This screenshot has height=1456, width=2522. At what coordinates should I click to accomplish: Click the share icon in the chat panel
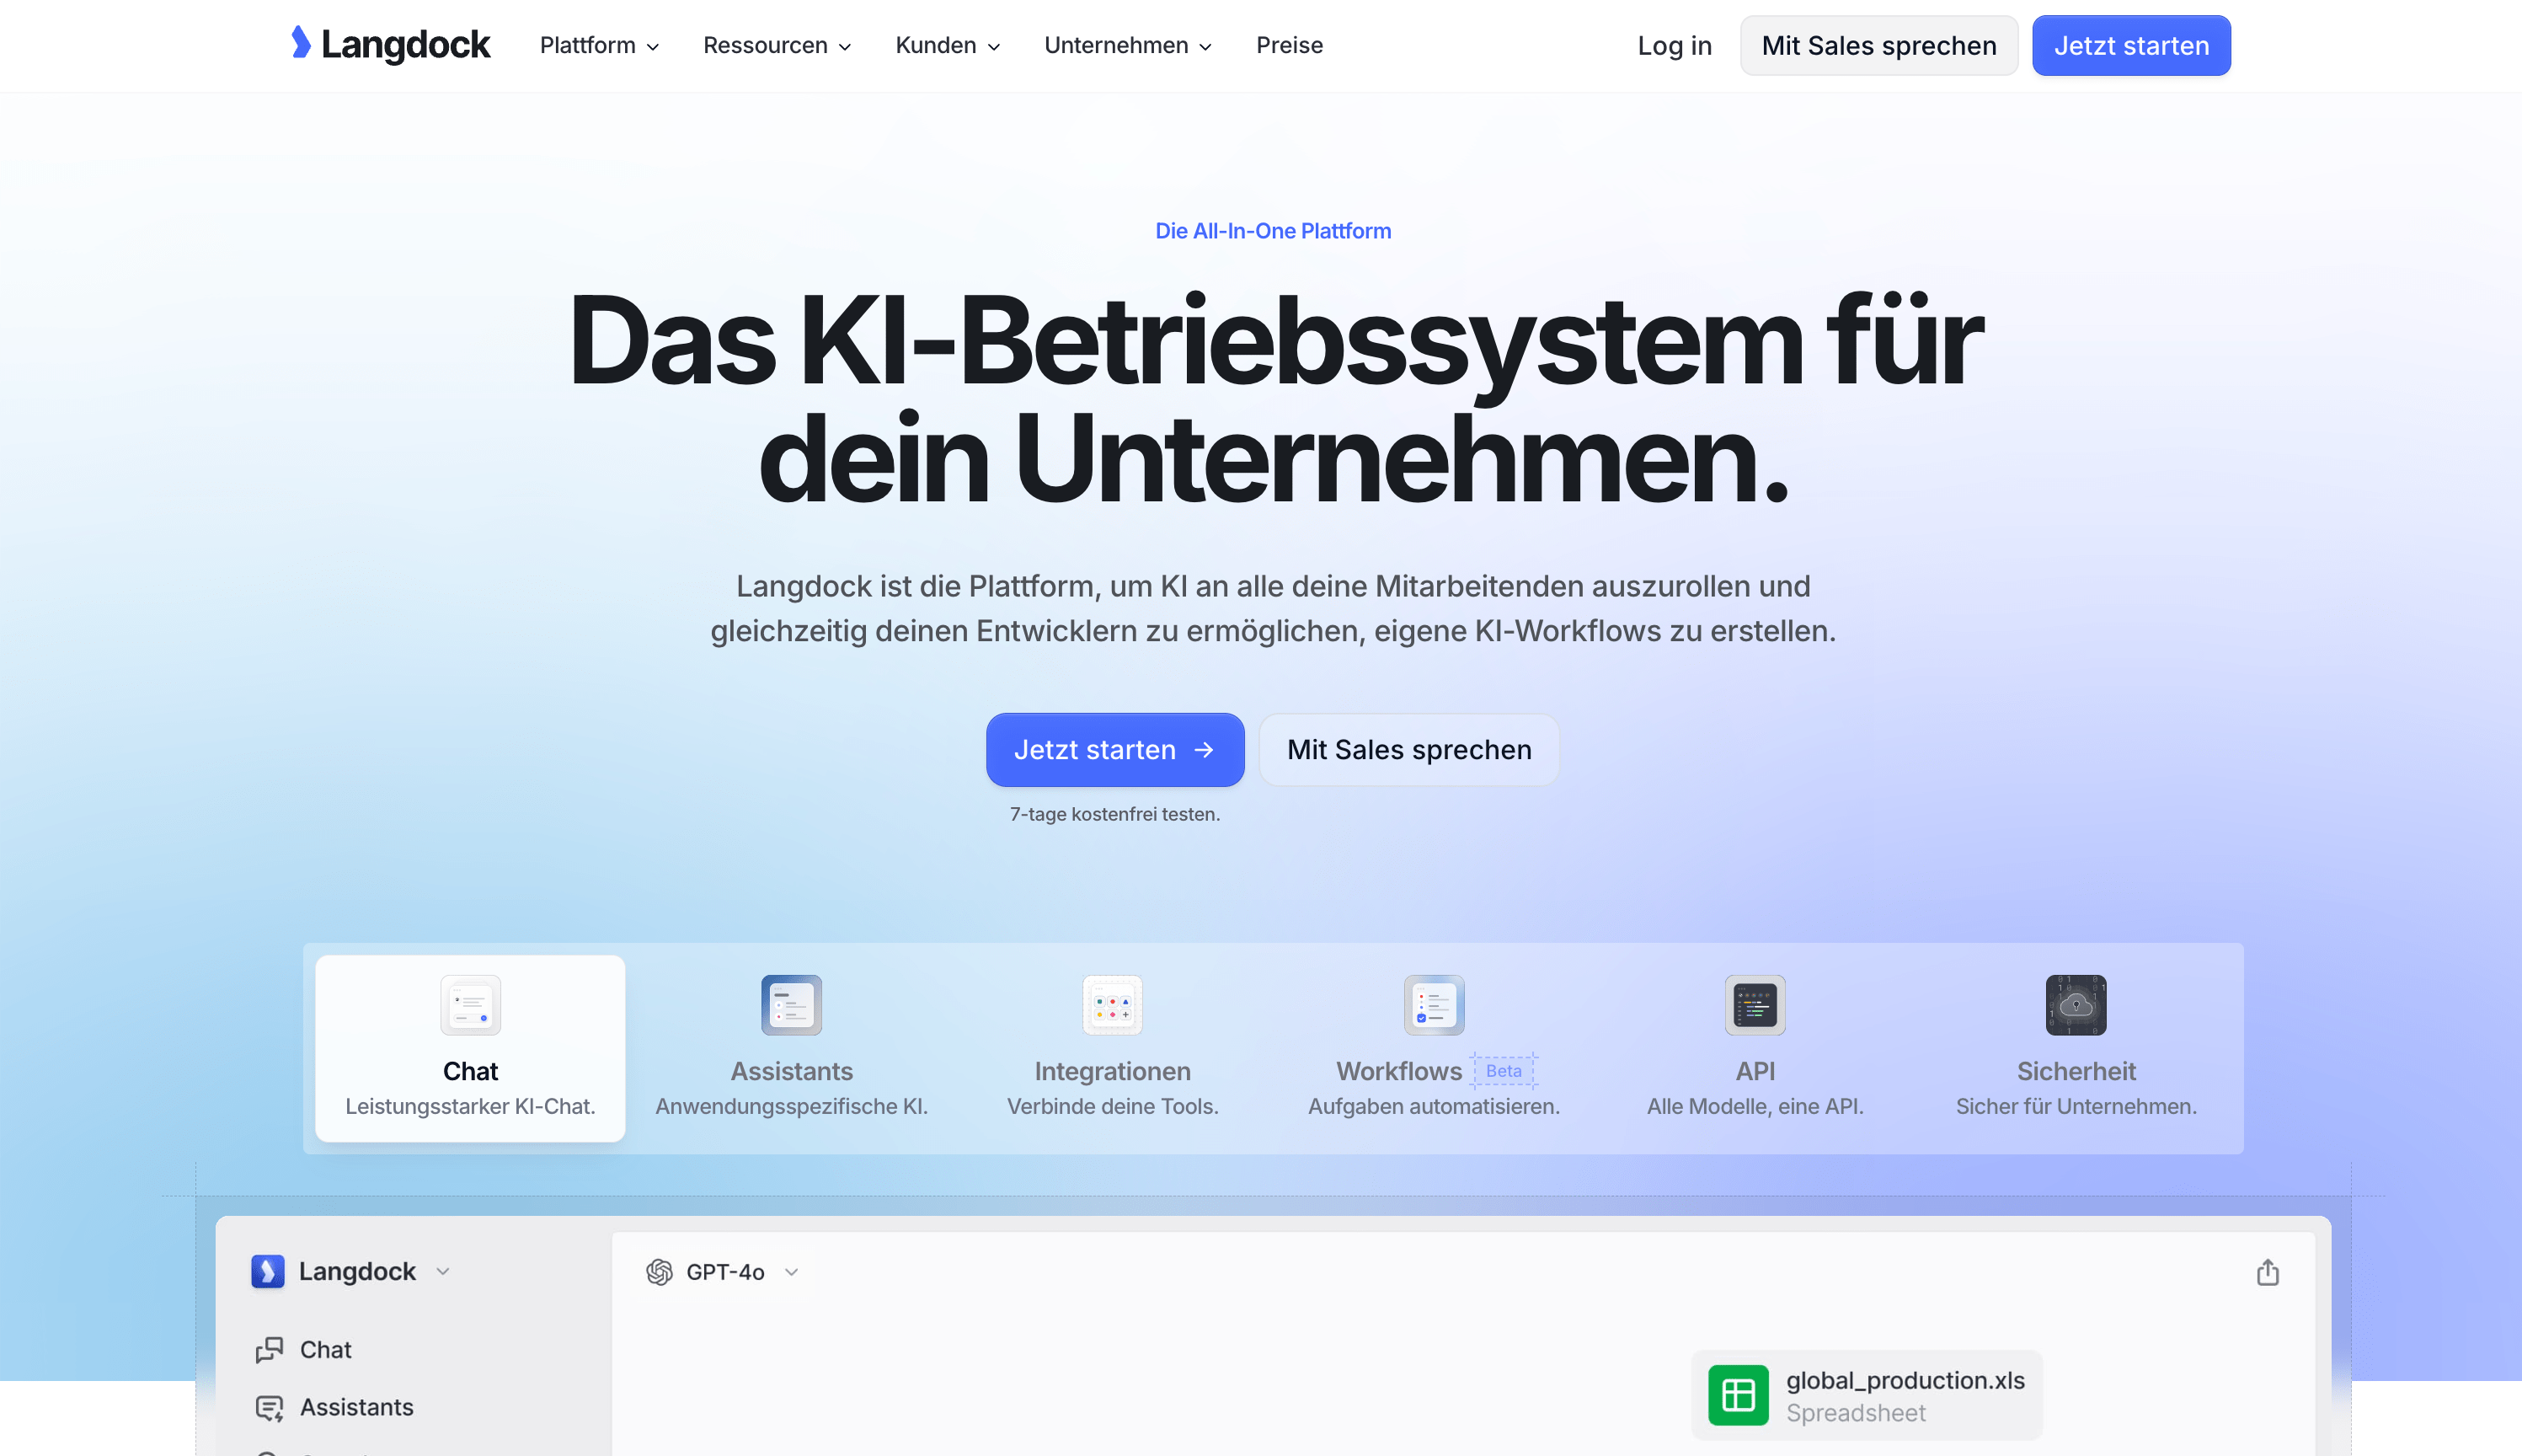click(2267, 1272)
